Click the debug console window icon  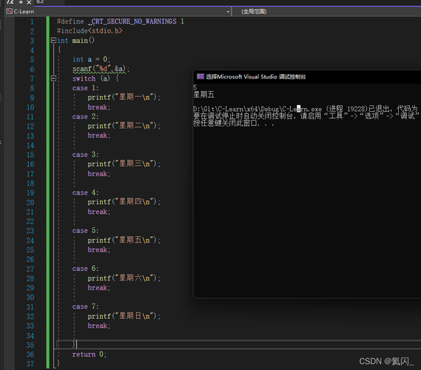(201, 77)
